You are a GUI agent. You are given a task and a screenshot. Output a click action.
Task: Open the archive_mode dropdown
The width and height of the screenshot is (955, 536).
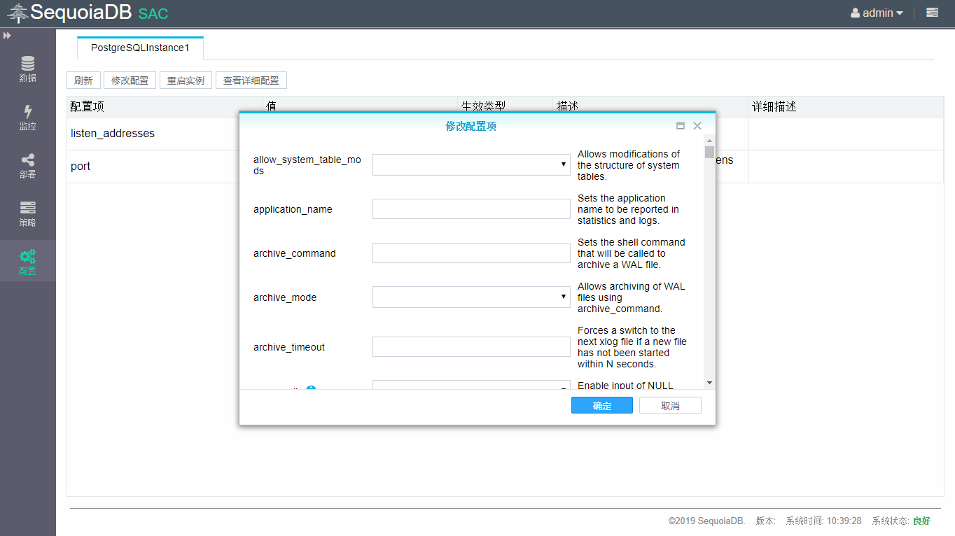[471, 297]
